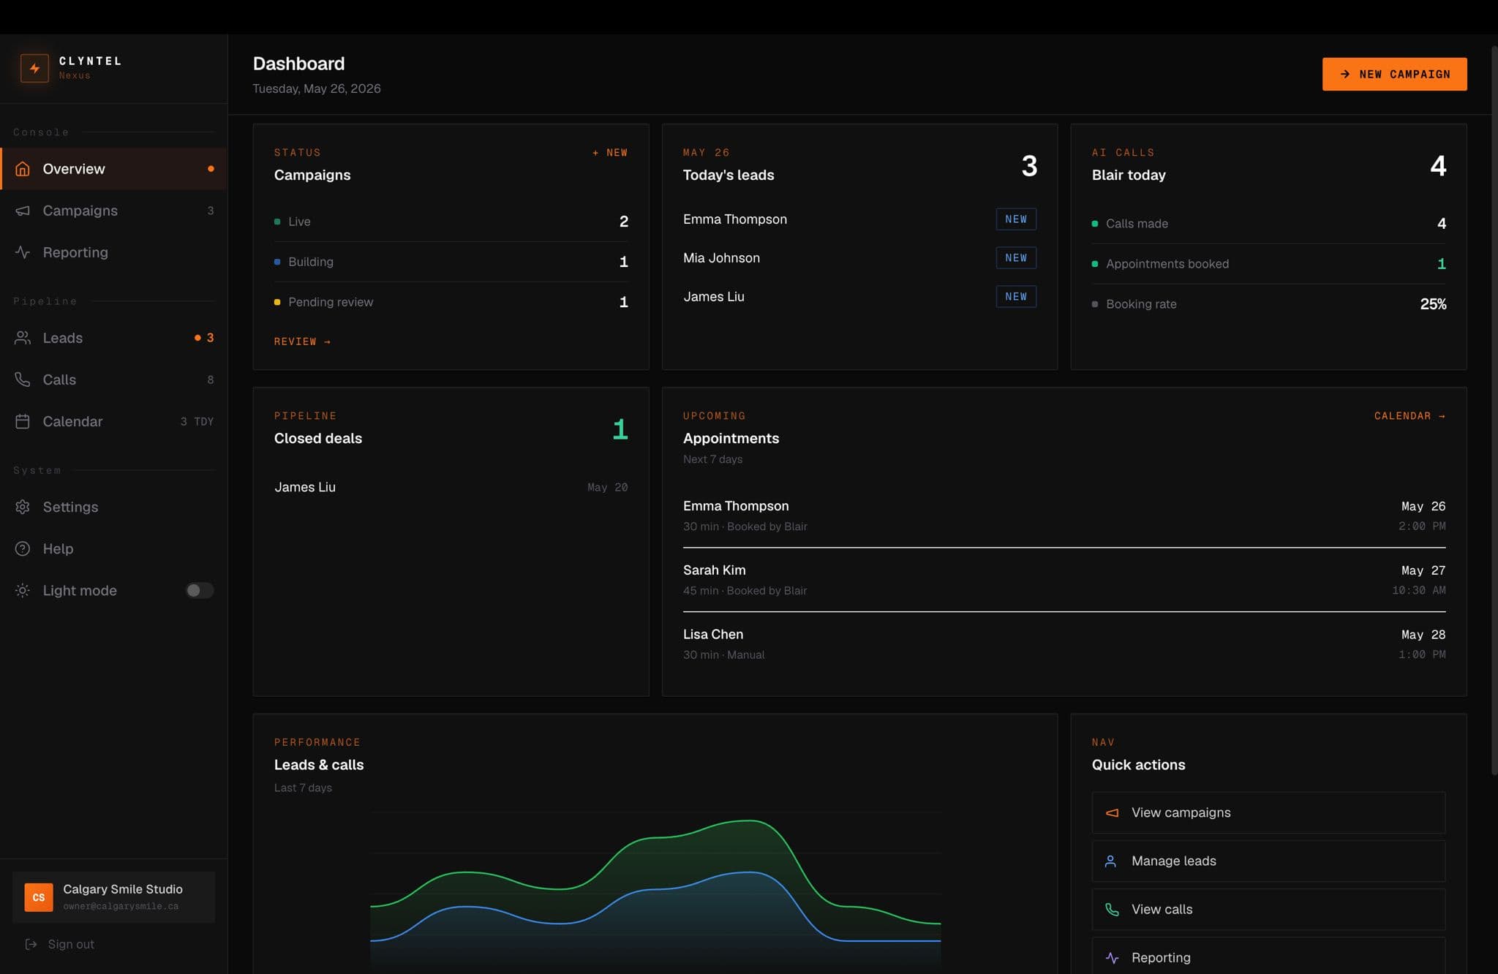Go to Campaigns in the sidebar
The height and width of the screenshot is (974, 1498).
[x=113, y=211]
